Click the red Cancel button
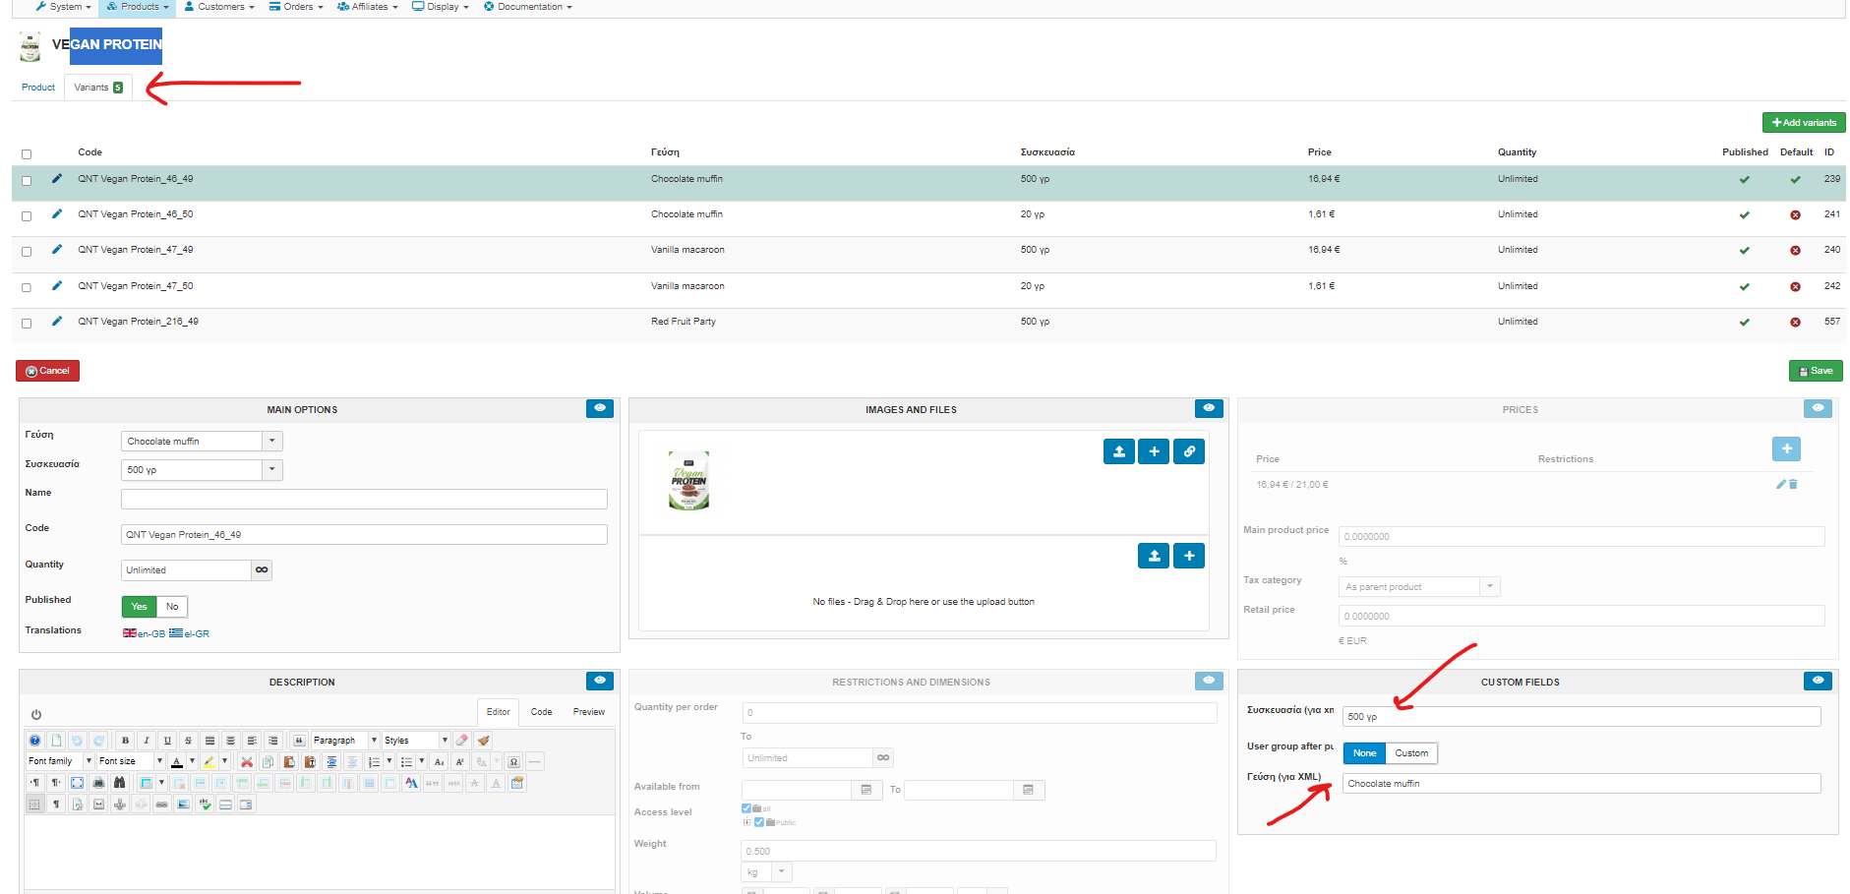The image size is (1850, 894). pos(47,371)
